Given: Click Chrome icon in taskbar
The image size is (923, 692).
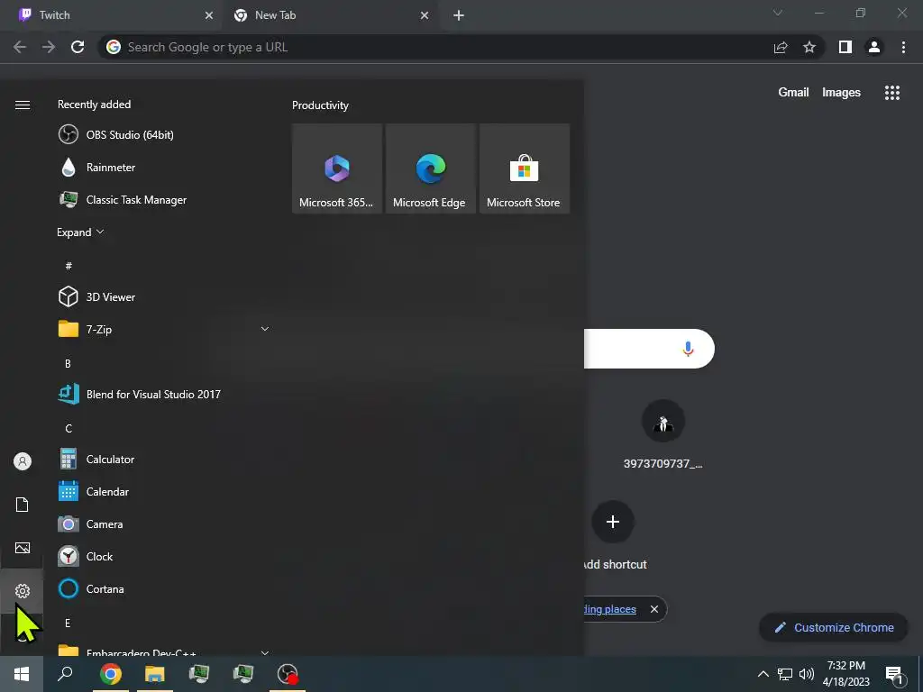Looking at the screenshot, I should 110,674.
